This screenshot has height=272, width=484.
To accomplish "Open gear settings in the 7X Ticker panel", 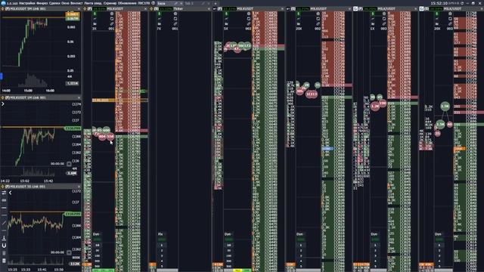I will coord(175,14).
